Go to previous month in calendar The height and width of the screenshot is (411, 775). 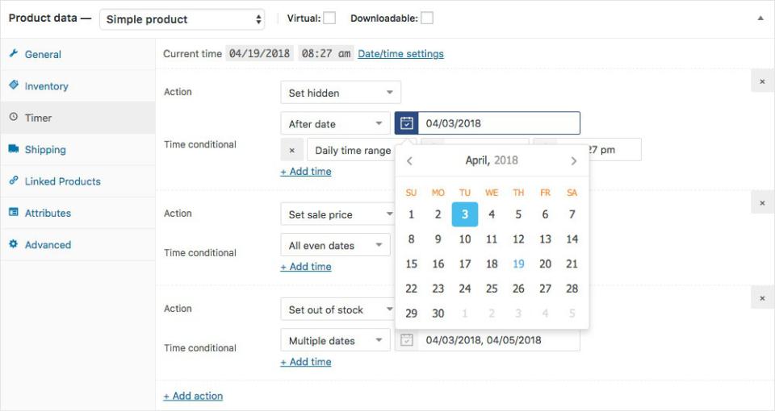(410, 161)
